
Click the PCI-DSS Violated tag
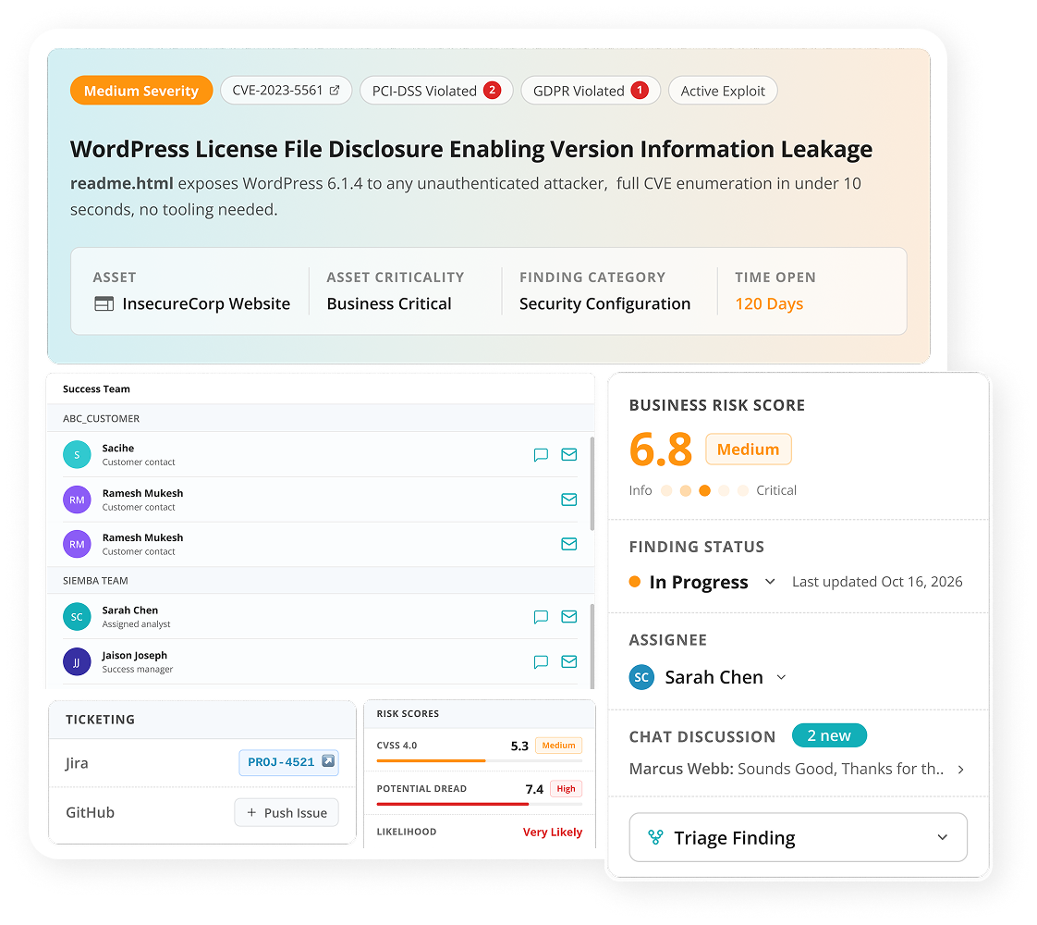click(x=436, y=91)
